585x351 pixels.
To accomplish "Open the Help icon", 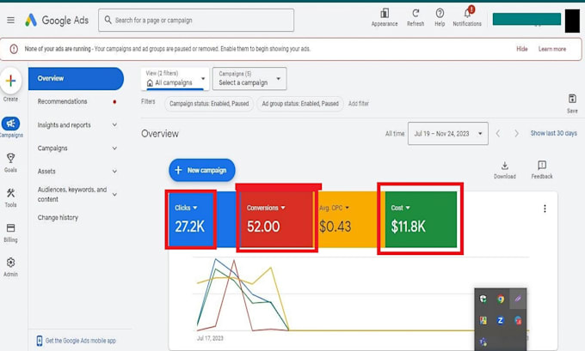I will (440, 14).
